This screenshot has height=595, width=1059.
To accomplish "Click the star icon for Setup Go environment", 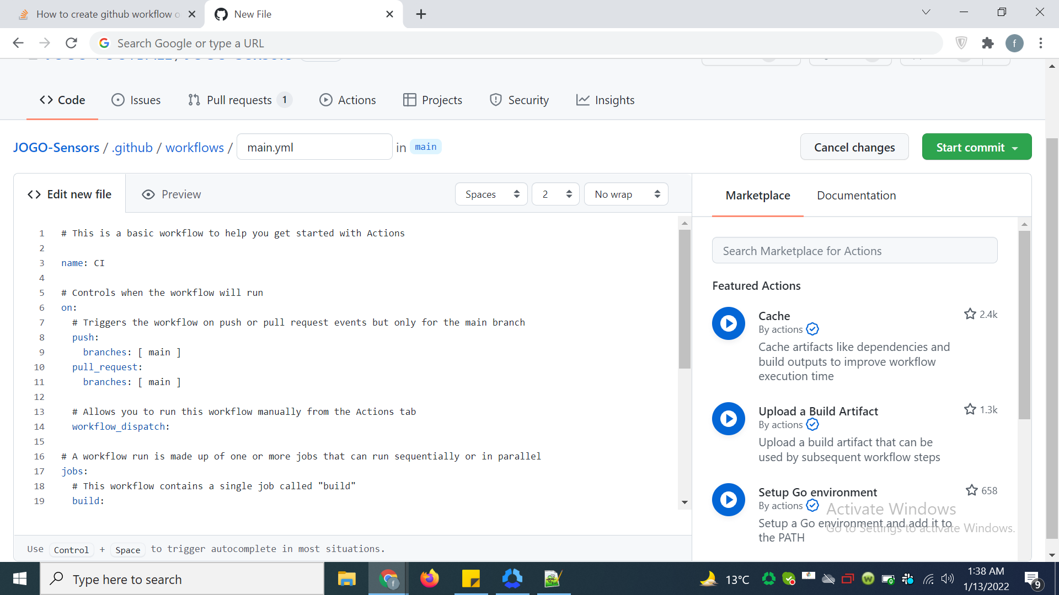I will (x=972, y=490).
